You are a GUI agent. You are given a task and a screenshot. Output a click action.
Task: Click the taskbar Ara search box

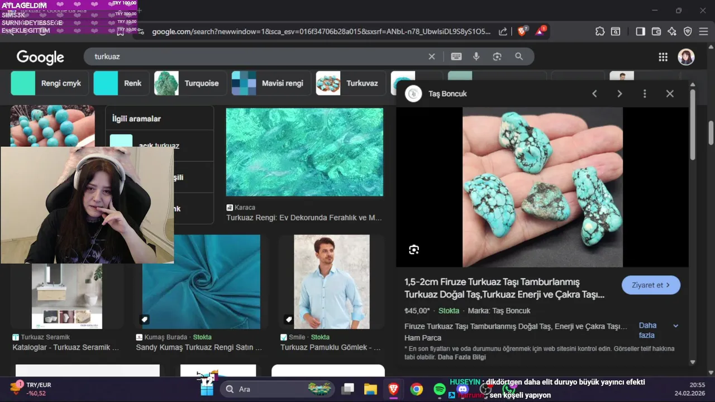(x=277, y=389)
